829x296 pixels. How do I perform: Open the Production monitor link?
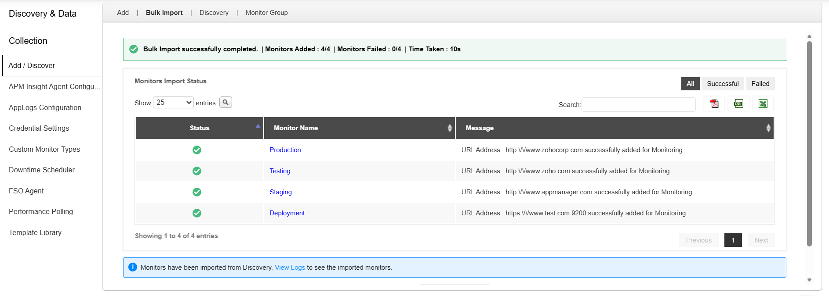pyautogui.click(x=285, y=150)
